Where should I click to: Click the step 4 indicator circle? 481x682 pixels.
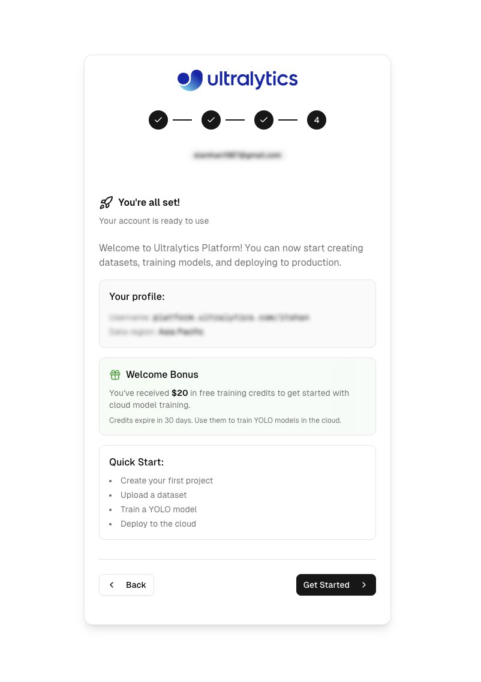click(x=317, y=120)
